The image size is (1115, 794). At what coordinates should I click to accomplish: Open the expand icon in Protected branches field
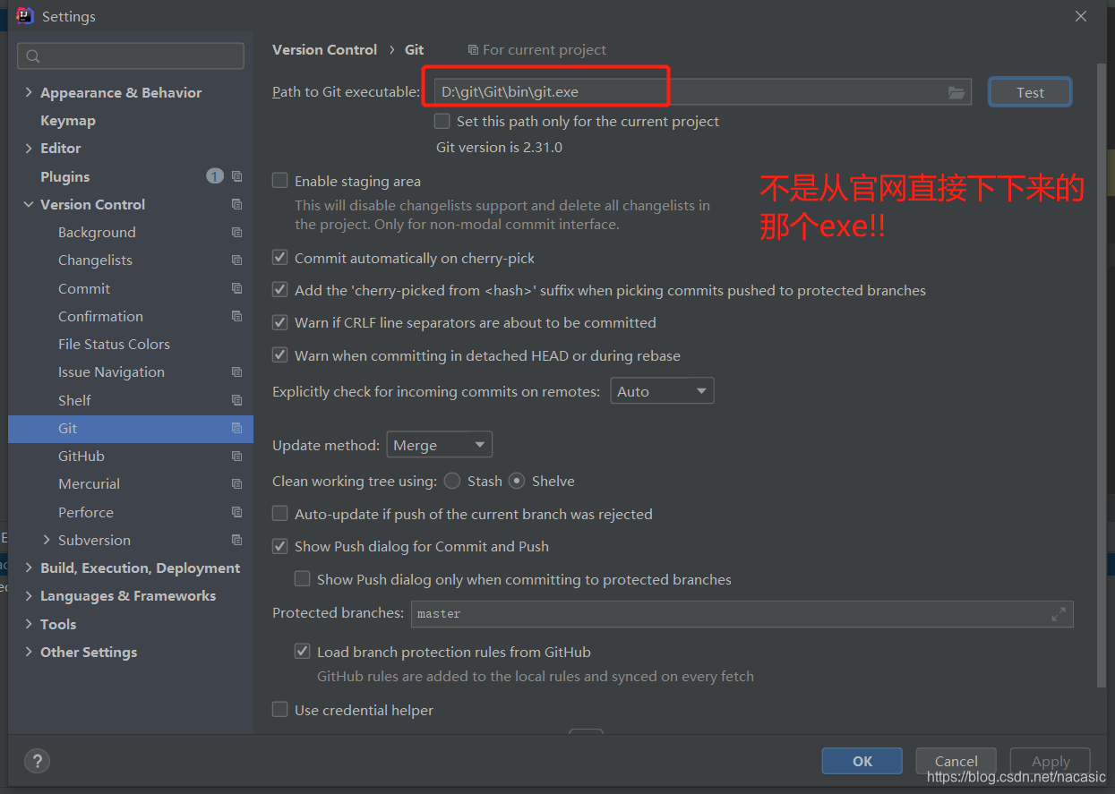1058,614
